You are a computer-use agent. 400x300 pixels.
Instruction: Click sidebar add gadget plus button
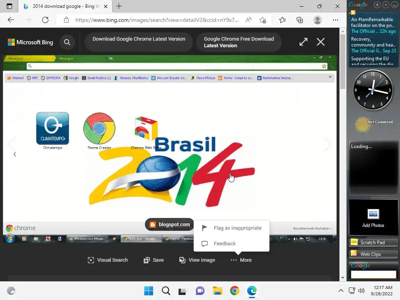pos(377,5)
